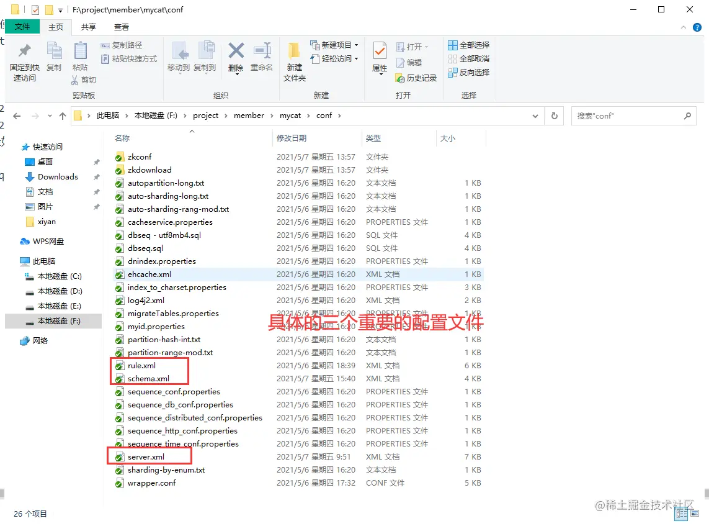Open the Quick Access Toolbar customize dropdown

[x=60, y=10]
